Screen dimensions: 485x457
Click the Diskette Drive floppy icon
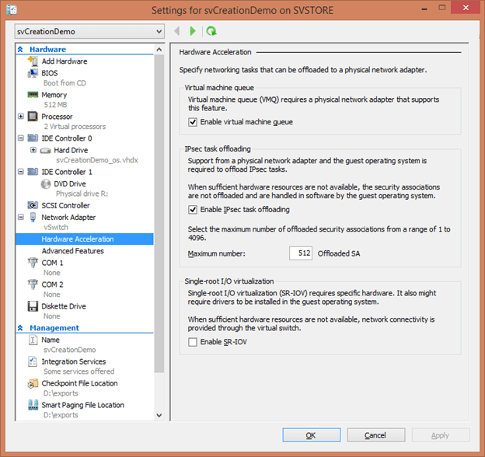click(x=33, y=306)
